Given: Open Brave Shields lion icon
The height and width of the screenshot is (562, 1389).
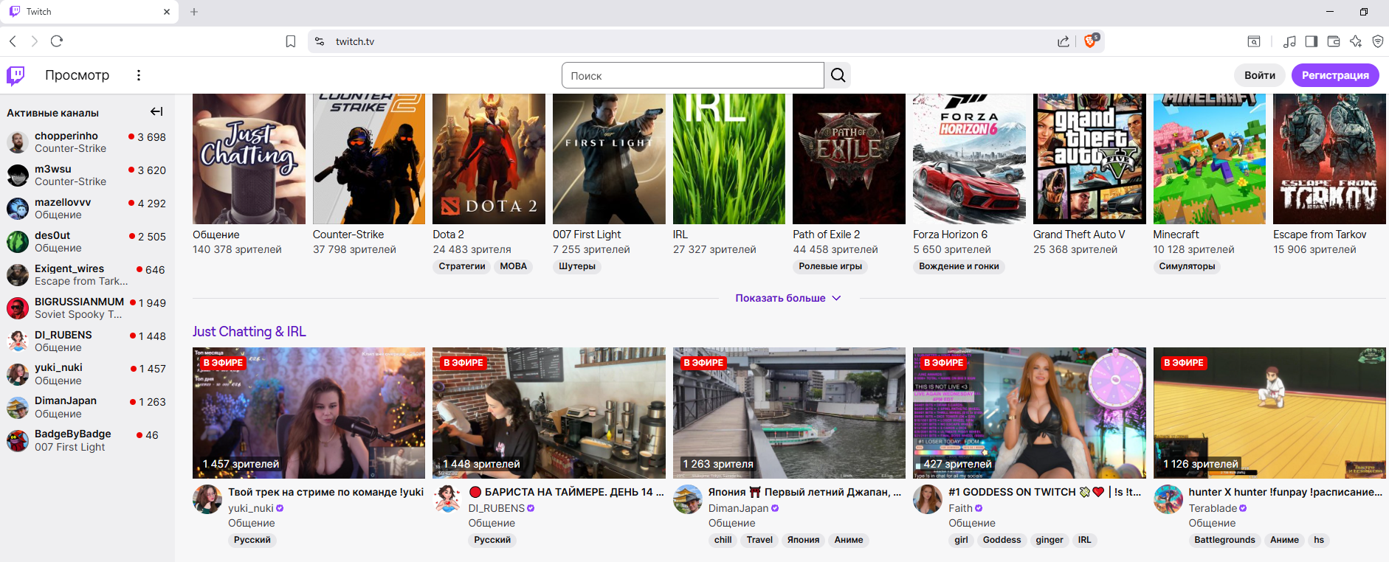Looking at the screenshot, I should 1090,41.
